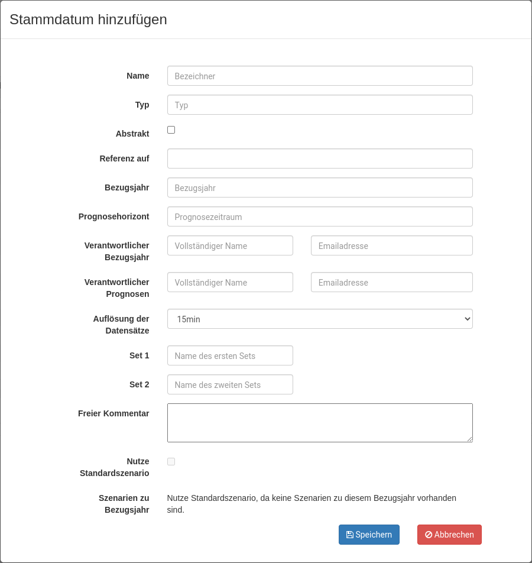Screen dimensions: 532x563
Task: Cancel the dialog with Abbrechen button
Action: (449, 535)
